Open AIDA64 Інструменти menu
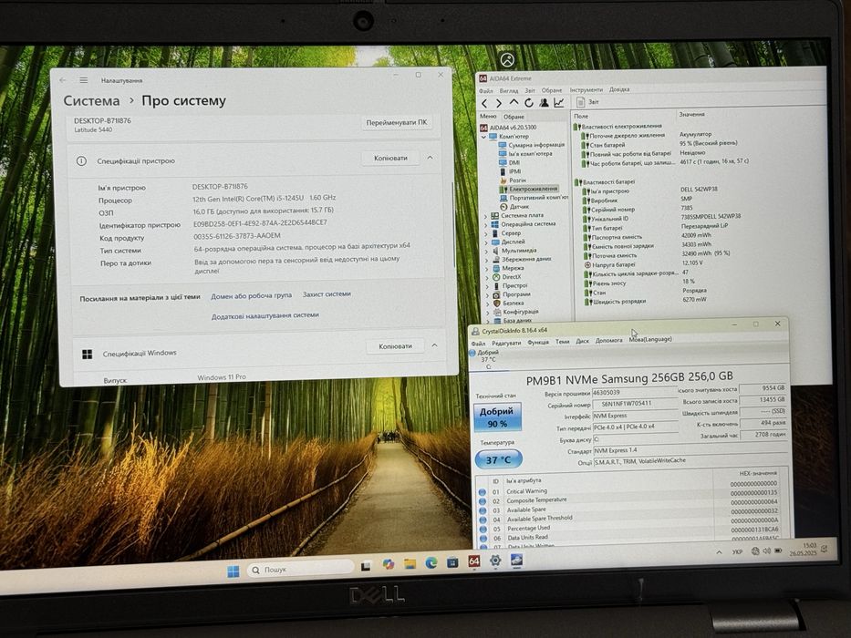 [586, 89]
